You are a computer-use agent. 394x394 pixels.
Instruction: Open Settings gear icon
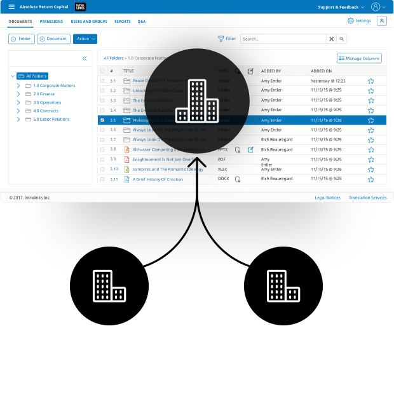pyautogui.click(x=351, y=20)
